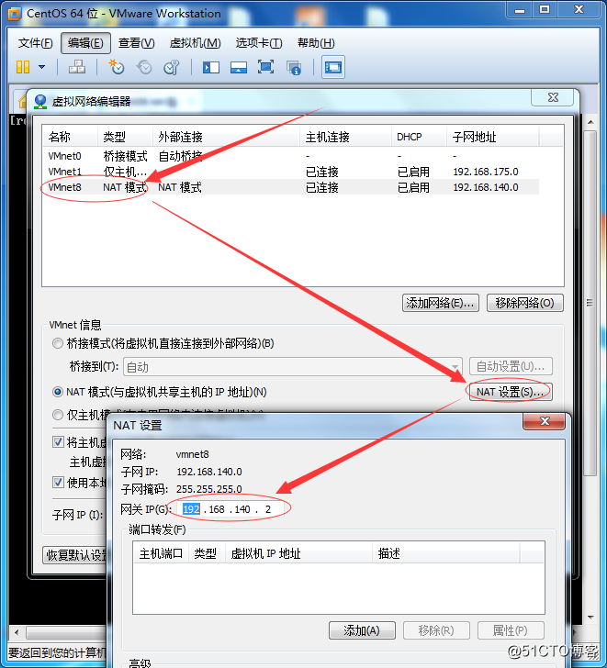This screenshot has width=607, height=668.
Task: Click the 恢复默认设置 button
Action: (75, 555)
